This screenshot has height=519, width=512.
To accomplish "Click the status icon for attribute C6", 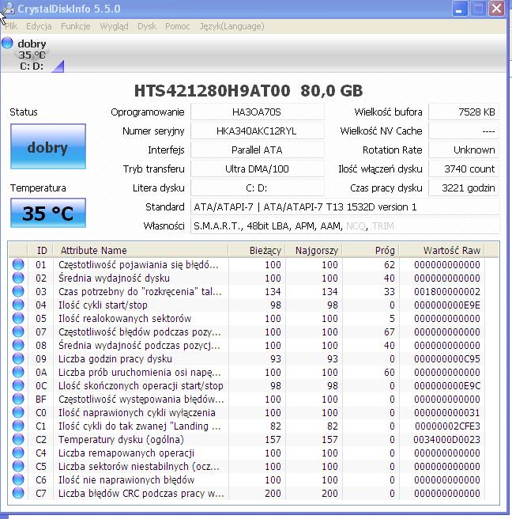I will click(x=18, y=479).
